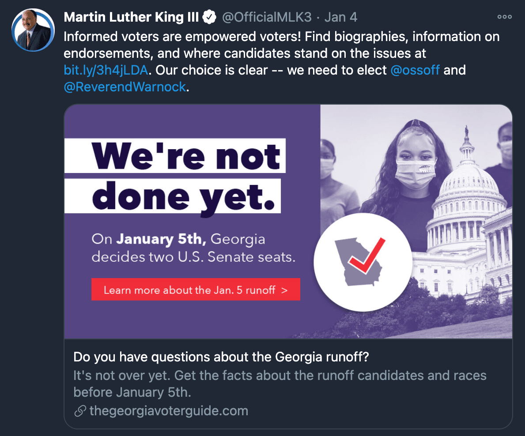Click the card description about runoff candidates

(279, 383)
